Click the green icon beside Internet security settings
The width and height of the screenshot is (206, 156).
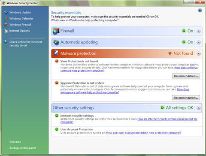57,115
